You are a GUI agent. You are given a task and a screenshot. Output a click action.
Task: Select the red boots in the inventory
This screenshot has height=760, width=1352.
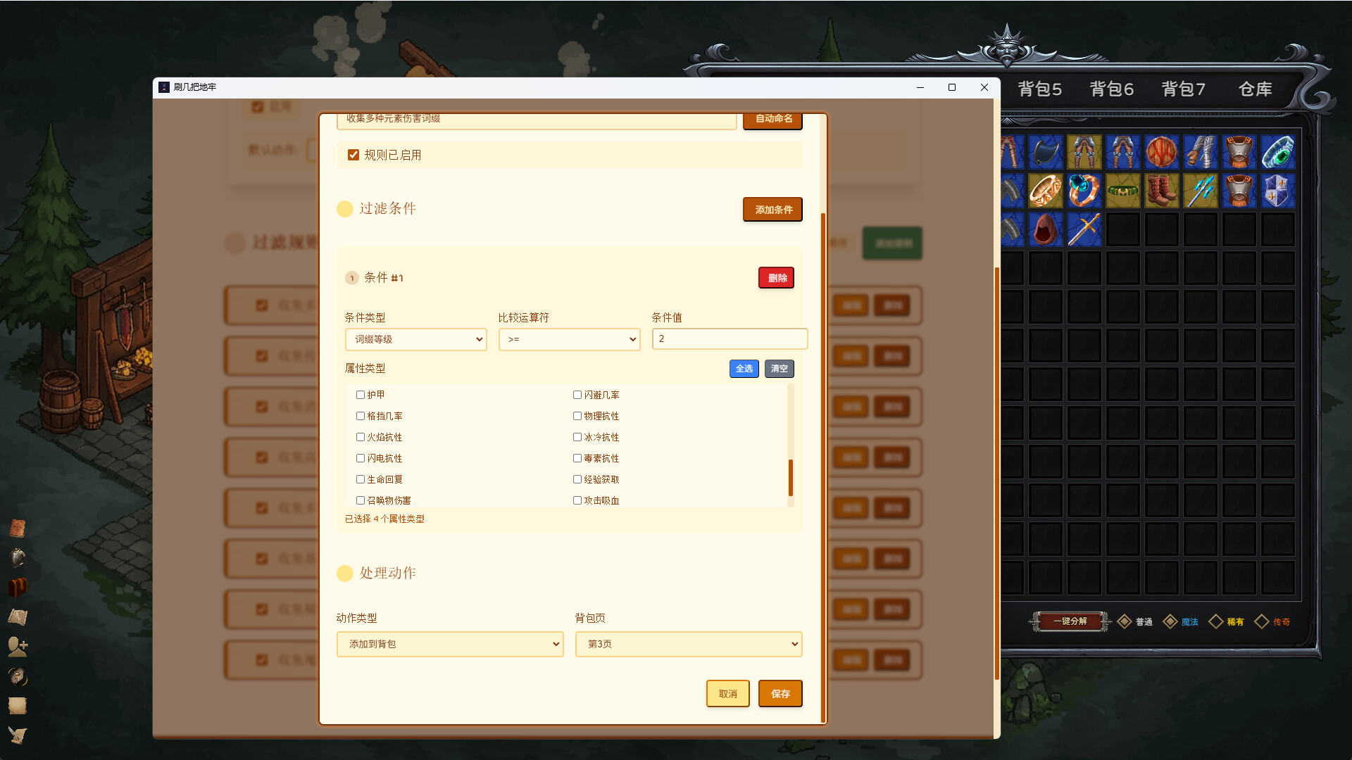(x=1161, y=190)
